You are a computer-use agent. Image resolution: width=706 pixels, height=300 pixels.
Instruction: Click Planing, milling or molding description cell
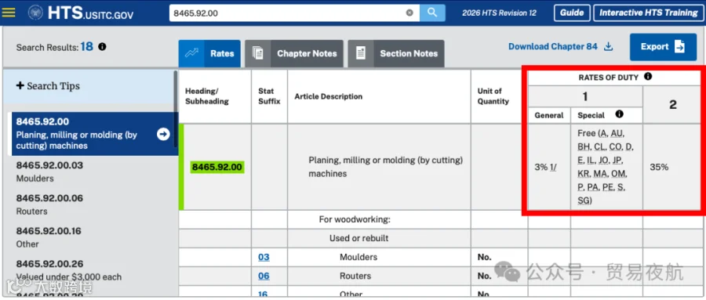click(379, 167)
